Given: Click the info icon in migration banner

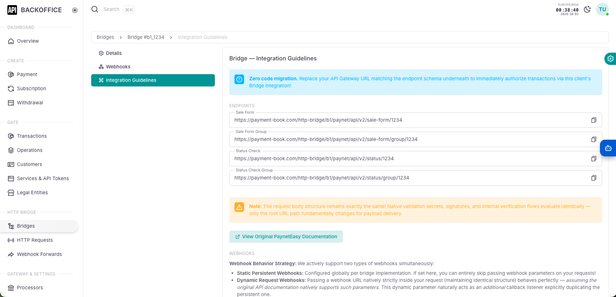Looking at the screenshot, I should (x=239, y=79).
